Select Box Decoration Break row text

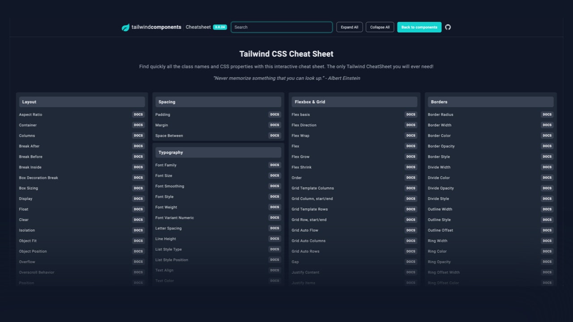click(x=38, y=178)
